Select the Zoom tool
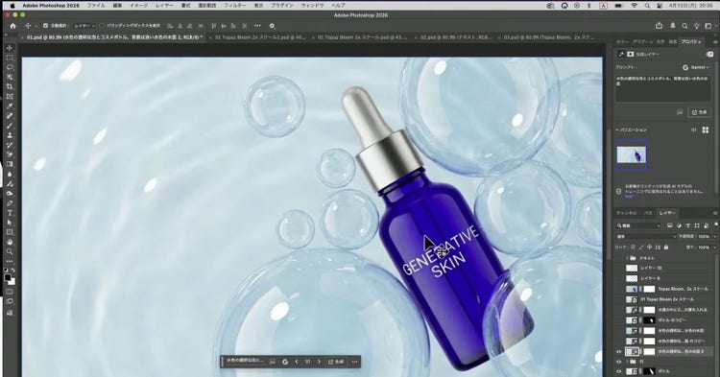720x377 pixels. coord(10,251)
